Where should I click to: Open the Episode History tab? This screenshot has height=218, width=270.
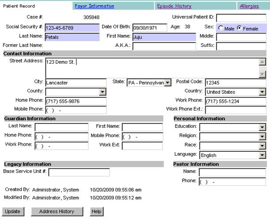coord(174,6)
